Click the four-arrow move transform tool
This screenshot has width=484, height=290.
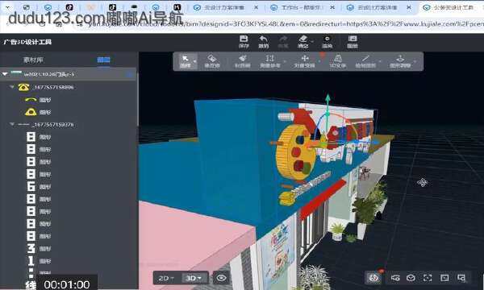pyautogui.click(x=305, y=61)
